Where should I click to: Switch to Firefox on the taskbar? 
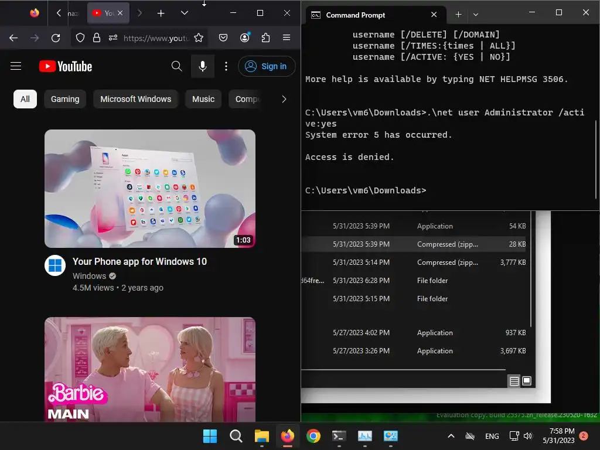click(x=287, y=436)
